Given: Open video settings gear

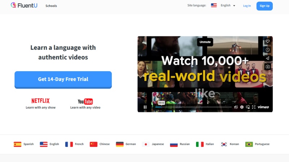Looking at the screenshot, I should point(242,107).
